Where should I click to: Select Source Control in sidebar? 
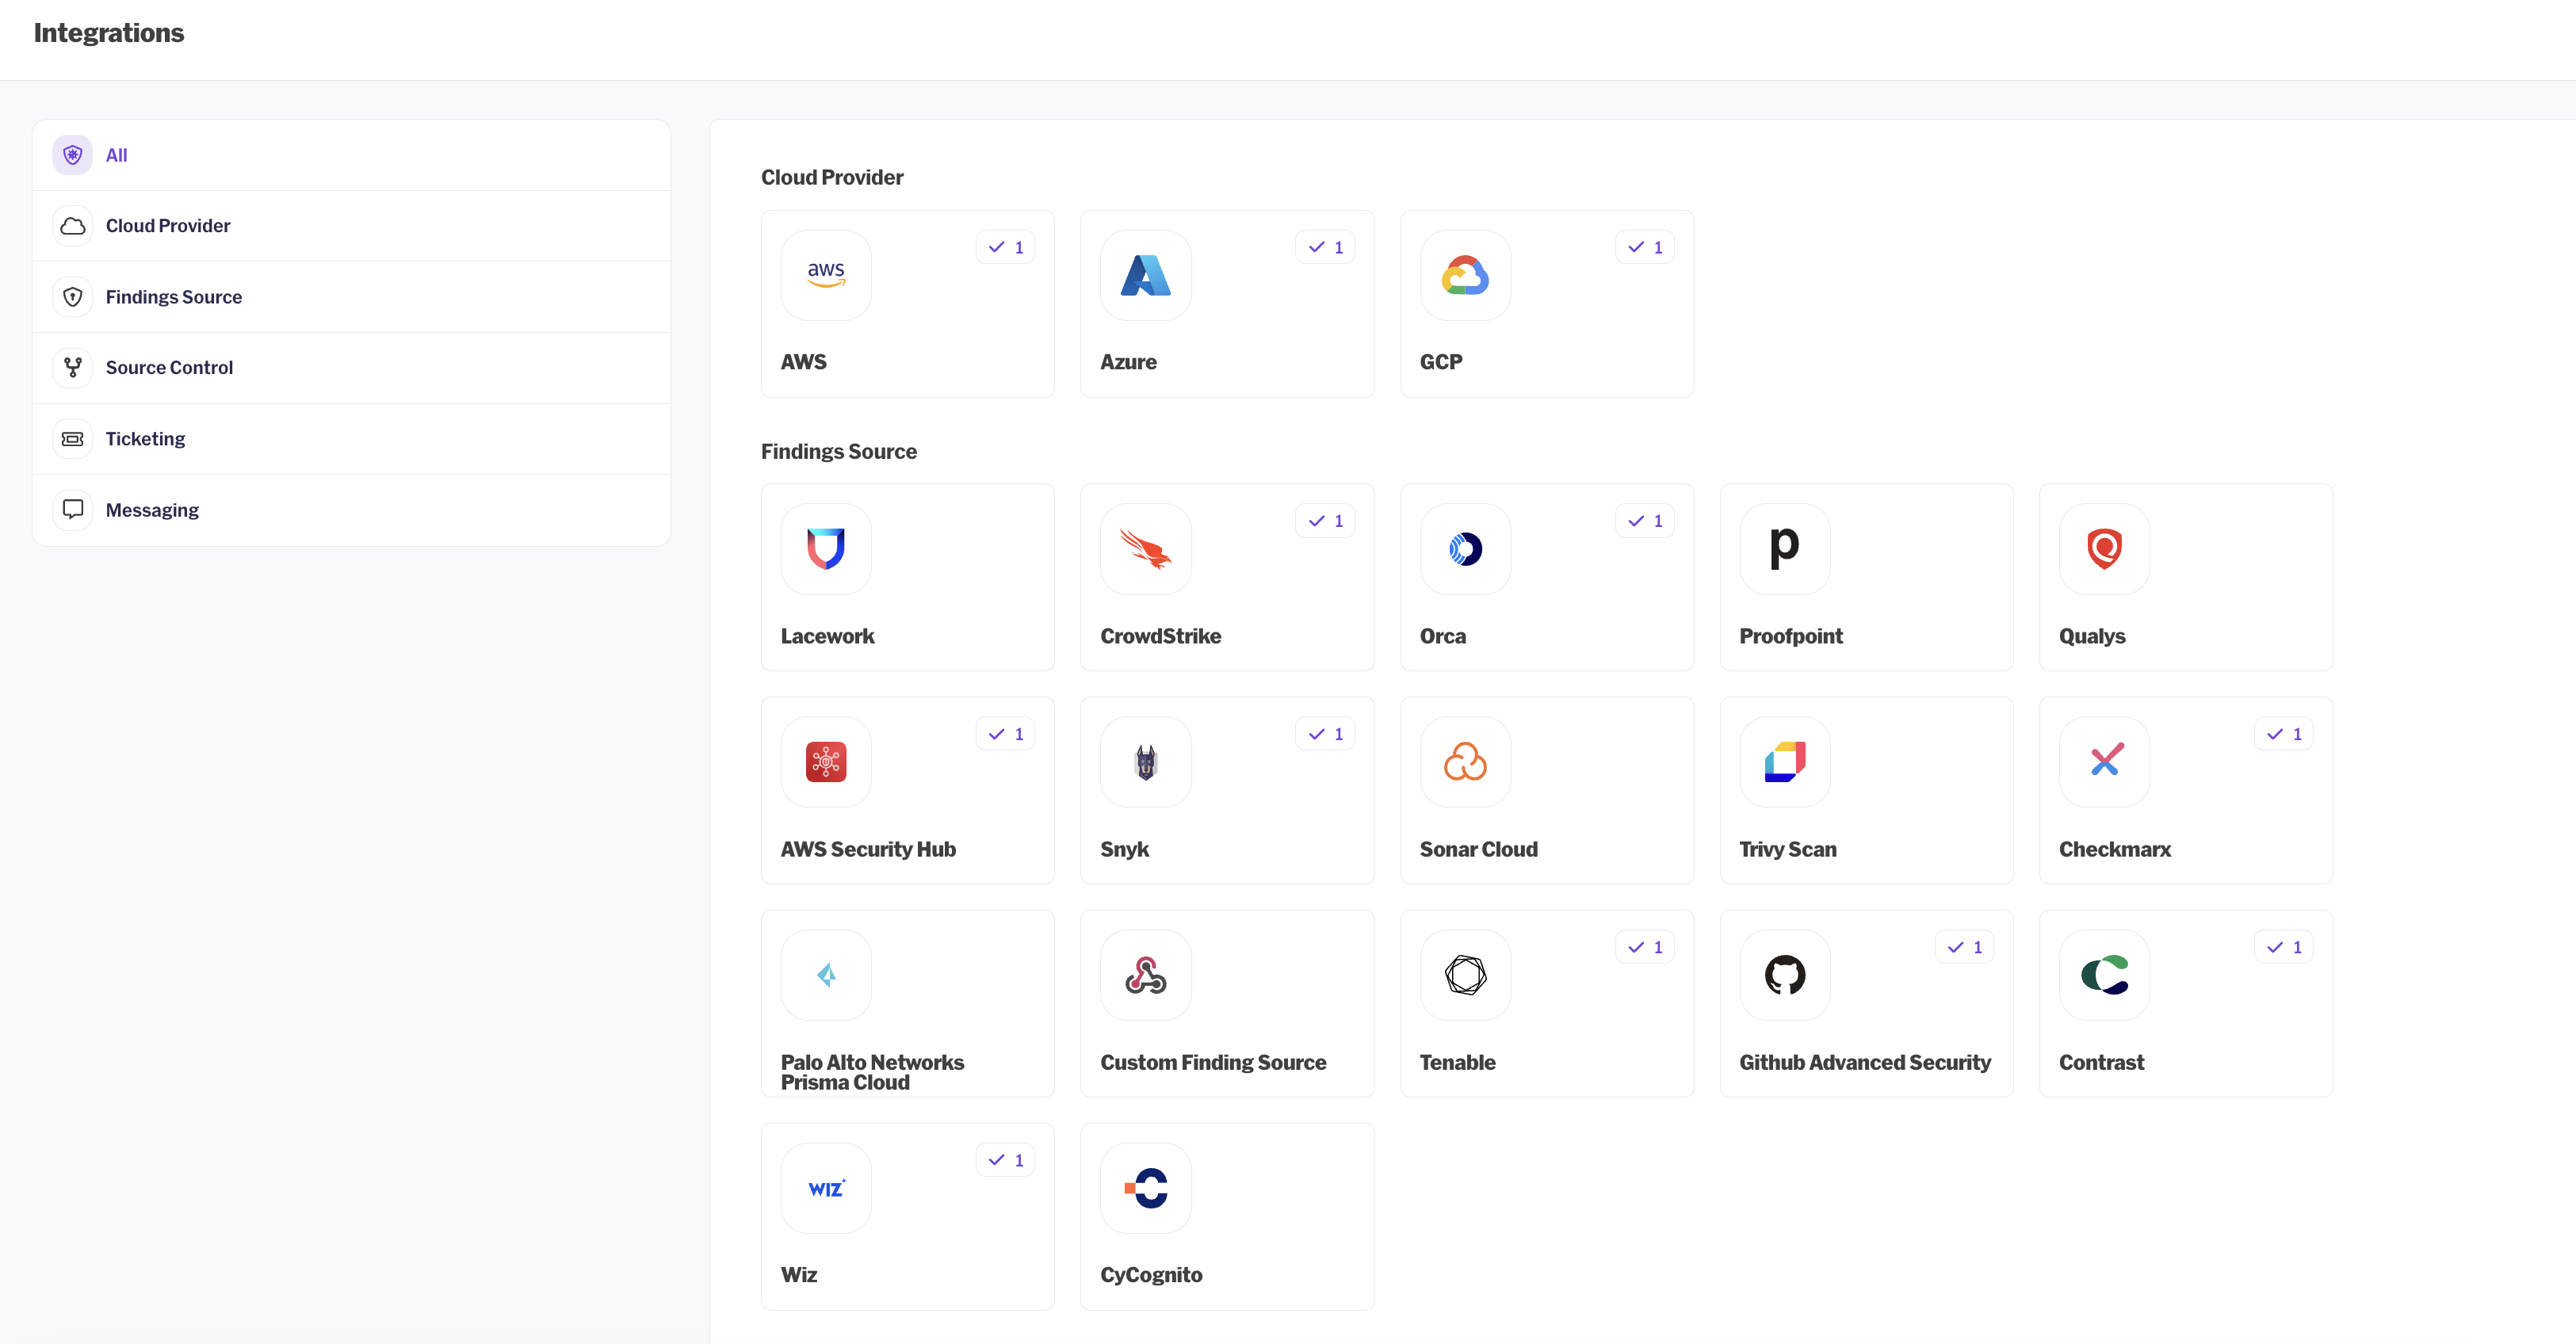pos(169,368)
